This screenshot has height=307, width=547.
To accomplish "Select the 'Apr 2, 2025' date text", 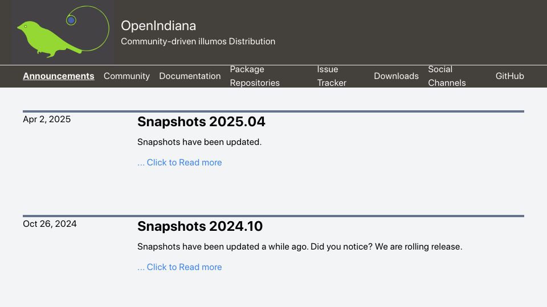I will coord(47,119).
